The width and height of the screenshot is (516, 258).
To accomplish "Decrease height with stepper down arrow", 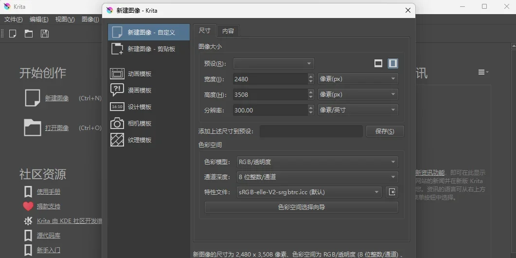I will pyautogui.click(x=311, y=97).
